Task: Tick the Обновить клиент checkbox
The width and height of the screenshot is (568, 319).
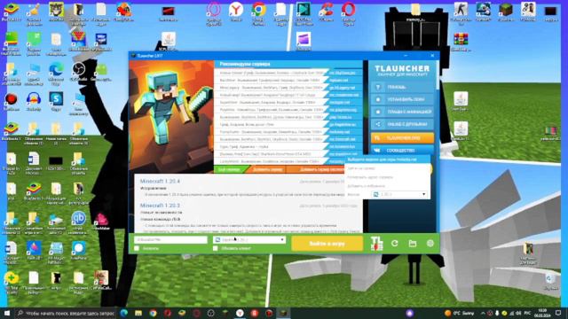Action: 215,248
